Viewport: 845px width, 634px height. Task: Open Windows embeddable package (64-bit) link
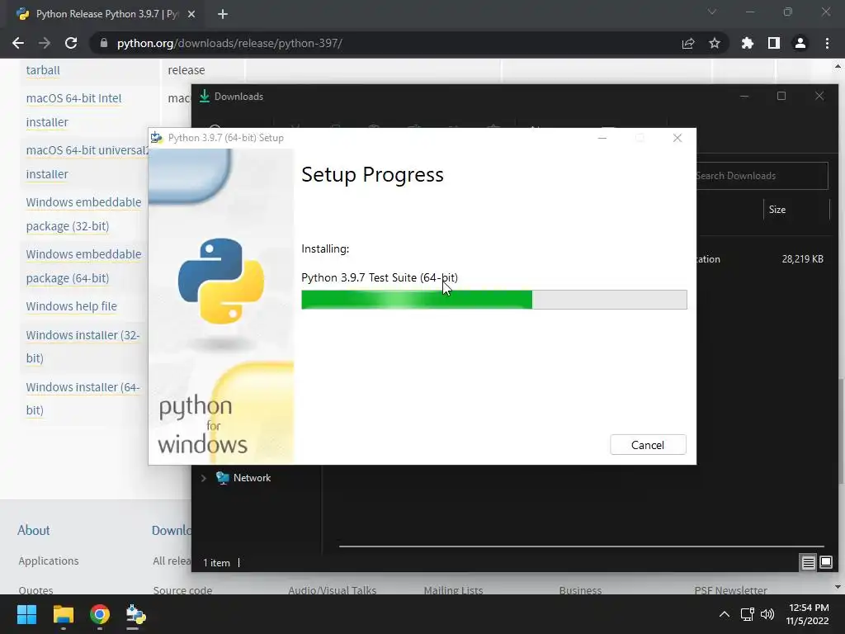click(x=83, y=266)
